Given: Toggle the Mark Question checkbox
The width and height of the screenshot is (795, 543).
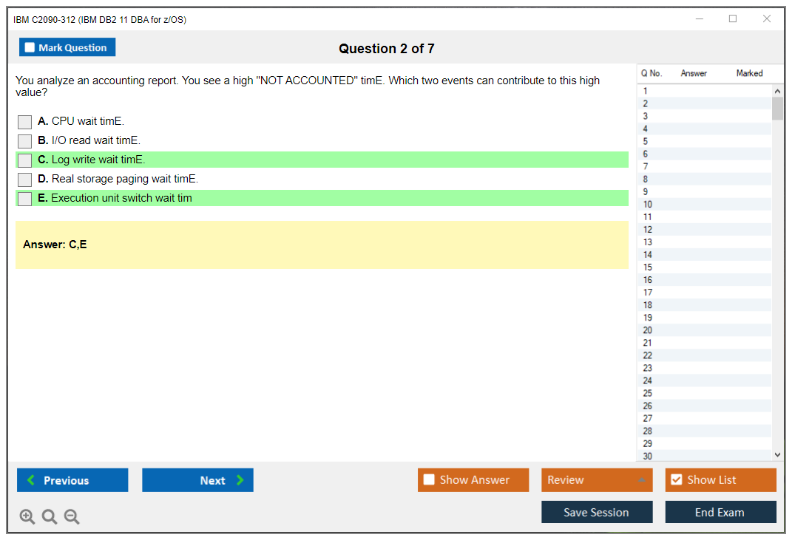Looking at the screenshot, I should [30, 47].
